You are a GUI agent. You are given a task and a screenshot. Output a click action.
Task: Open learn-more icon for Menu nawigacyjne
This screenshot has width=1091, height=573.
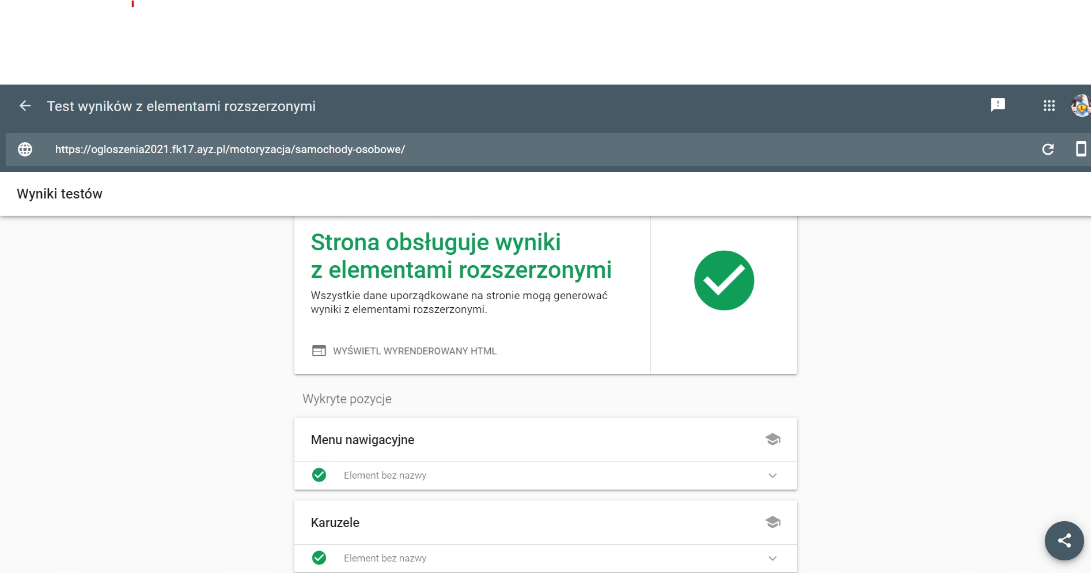tap(772, 440)
